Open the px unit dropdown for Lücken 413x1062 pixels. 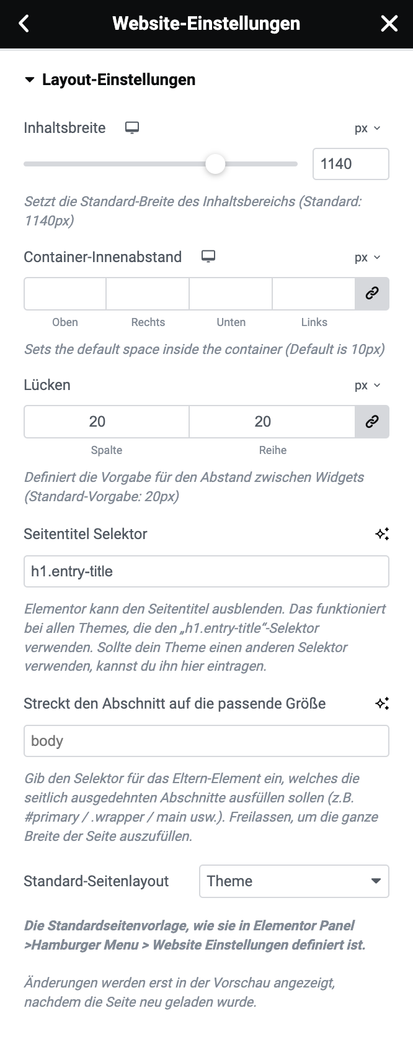[x=368, y=386]
